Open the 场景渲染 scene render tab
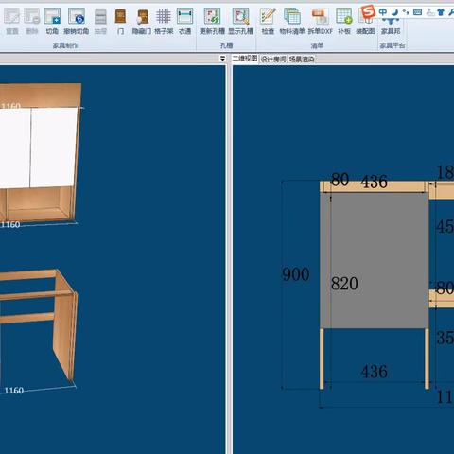This screenshot has height=454, width=454. (x=302, y=59)
